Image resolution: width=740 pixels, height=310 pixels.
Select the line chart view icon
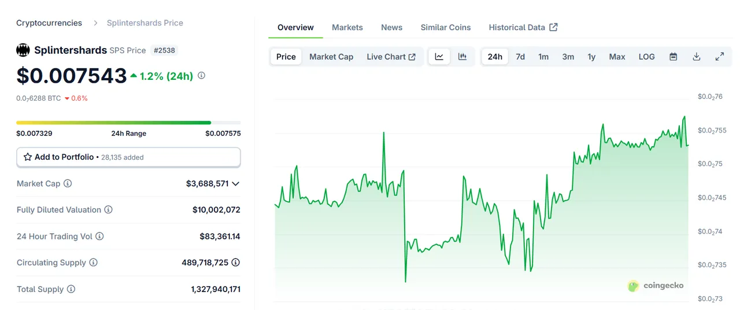pyautogui.click(x=439, y=57)
